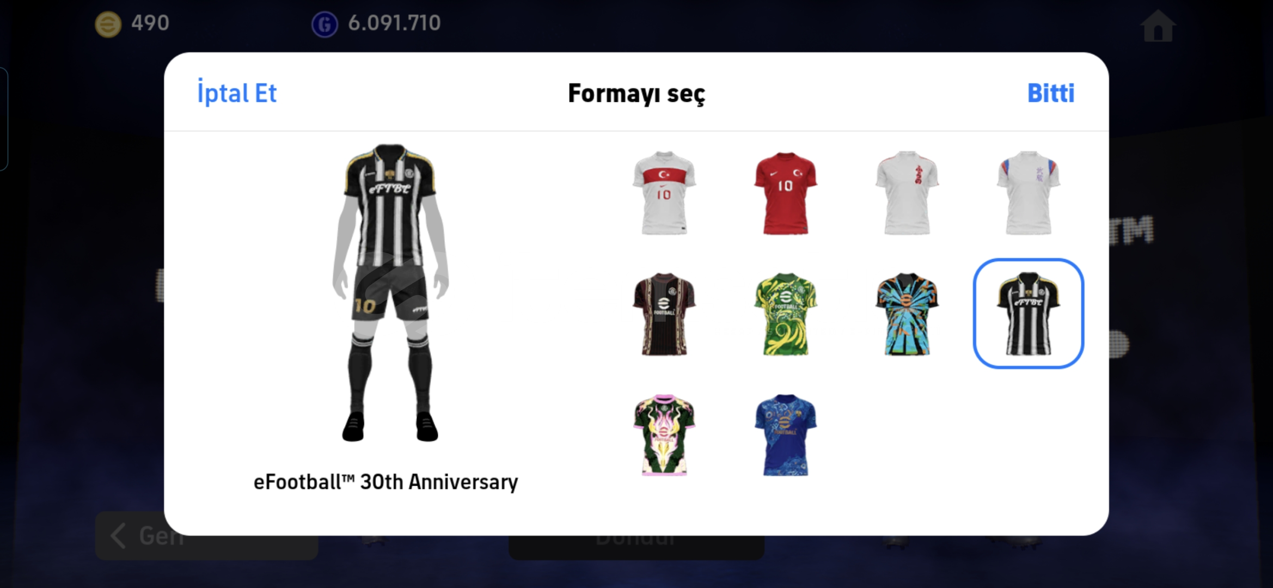The image size is (1273, 588).
Task: Choose the pink flame black jersey
Action: tap(664, 435)
